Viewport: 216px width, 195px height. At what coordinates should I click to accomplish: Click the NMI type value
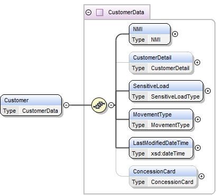156,40
